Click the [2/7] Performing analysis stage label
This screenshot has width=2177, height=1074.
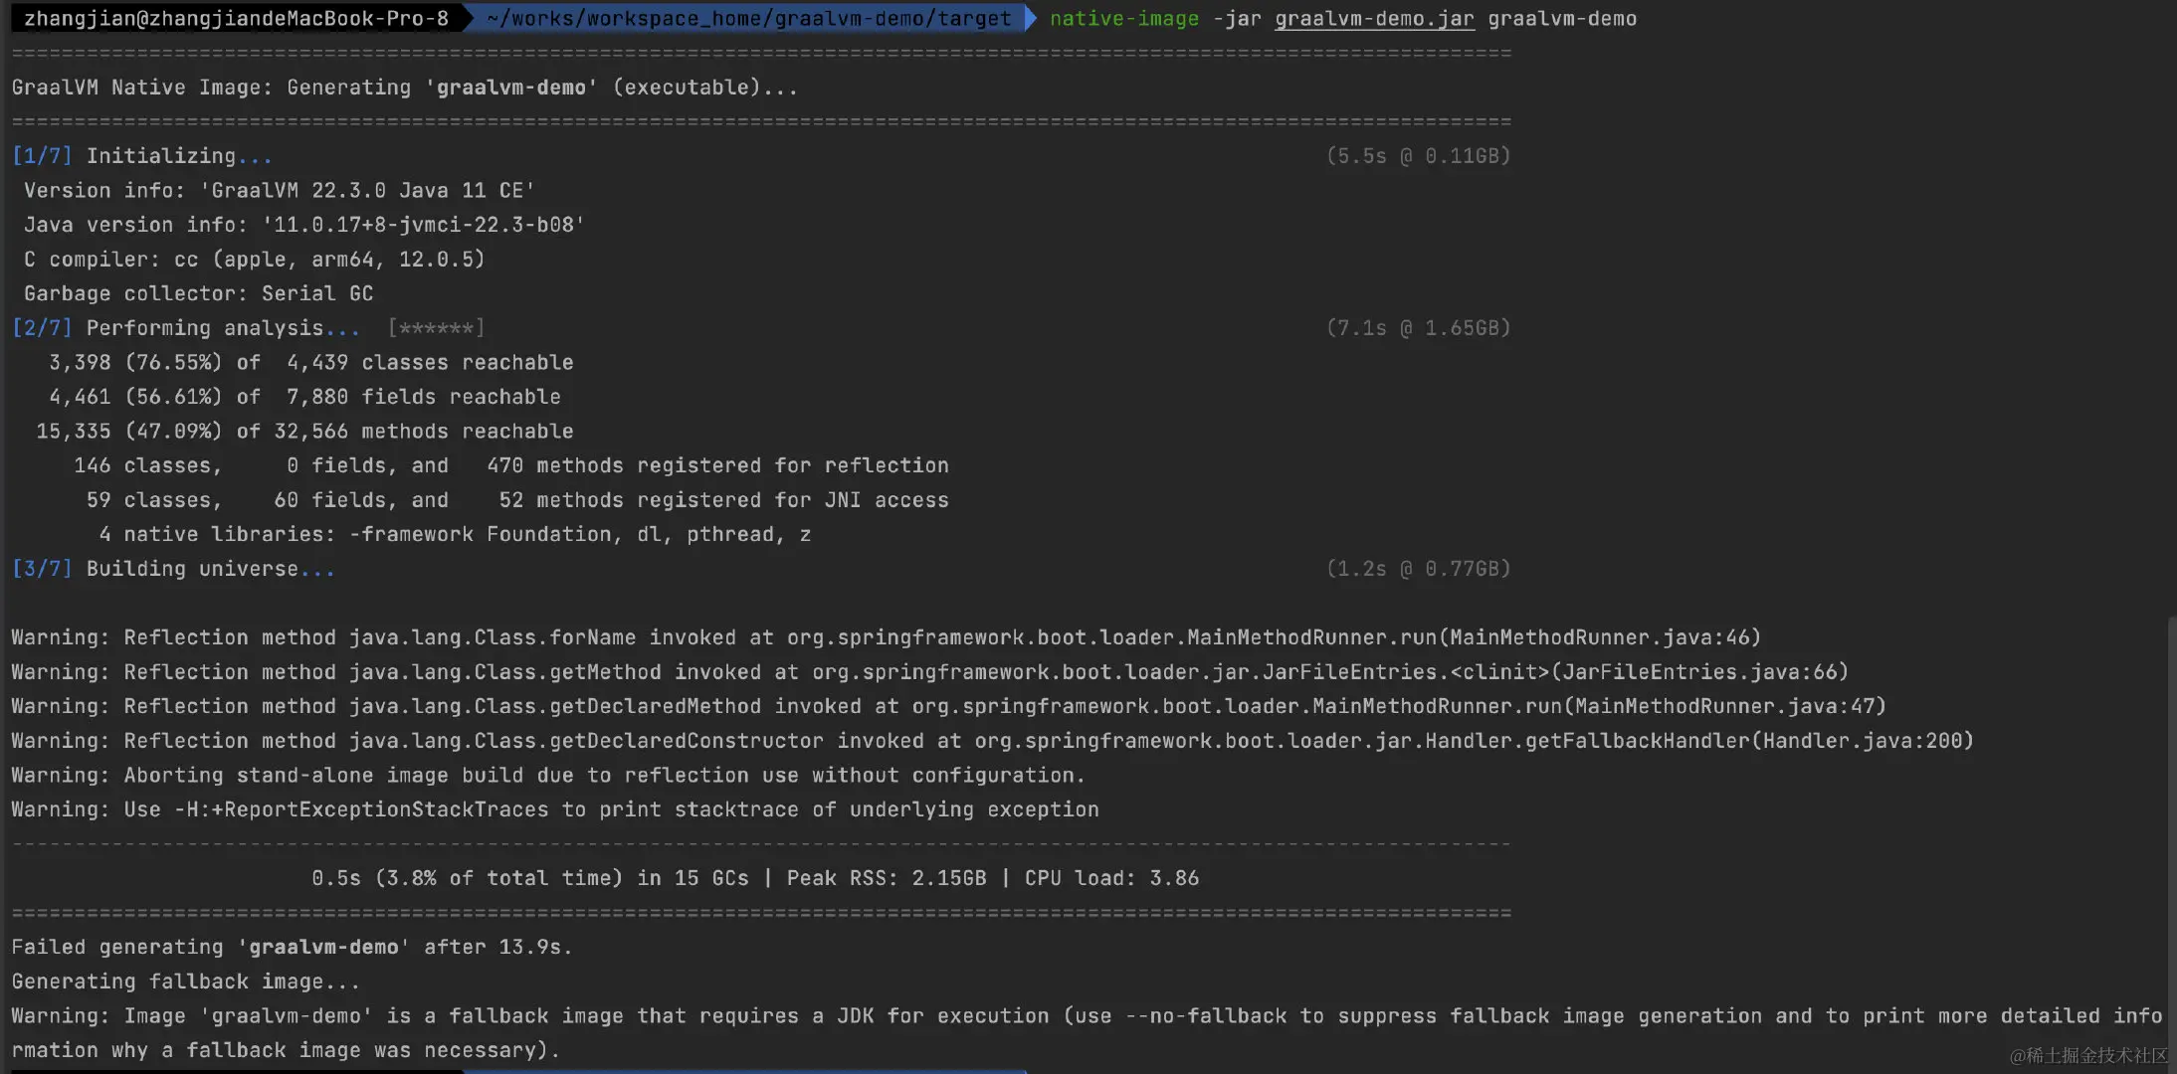184,327
